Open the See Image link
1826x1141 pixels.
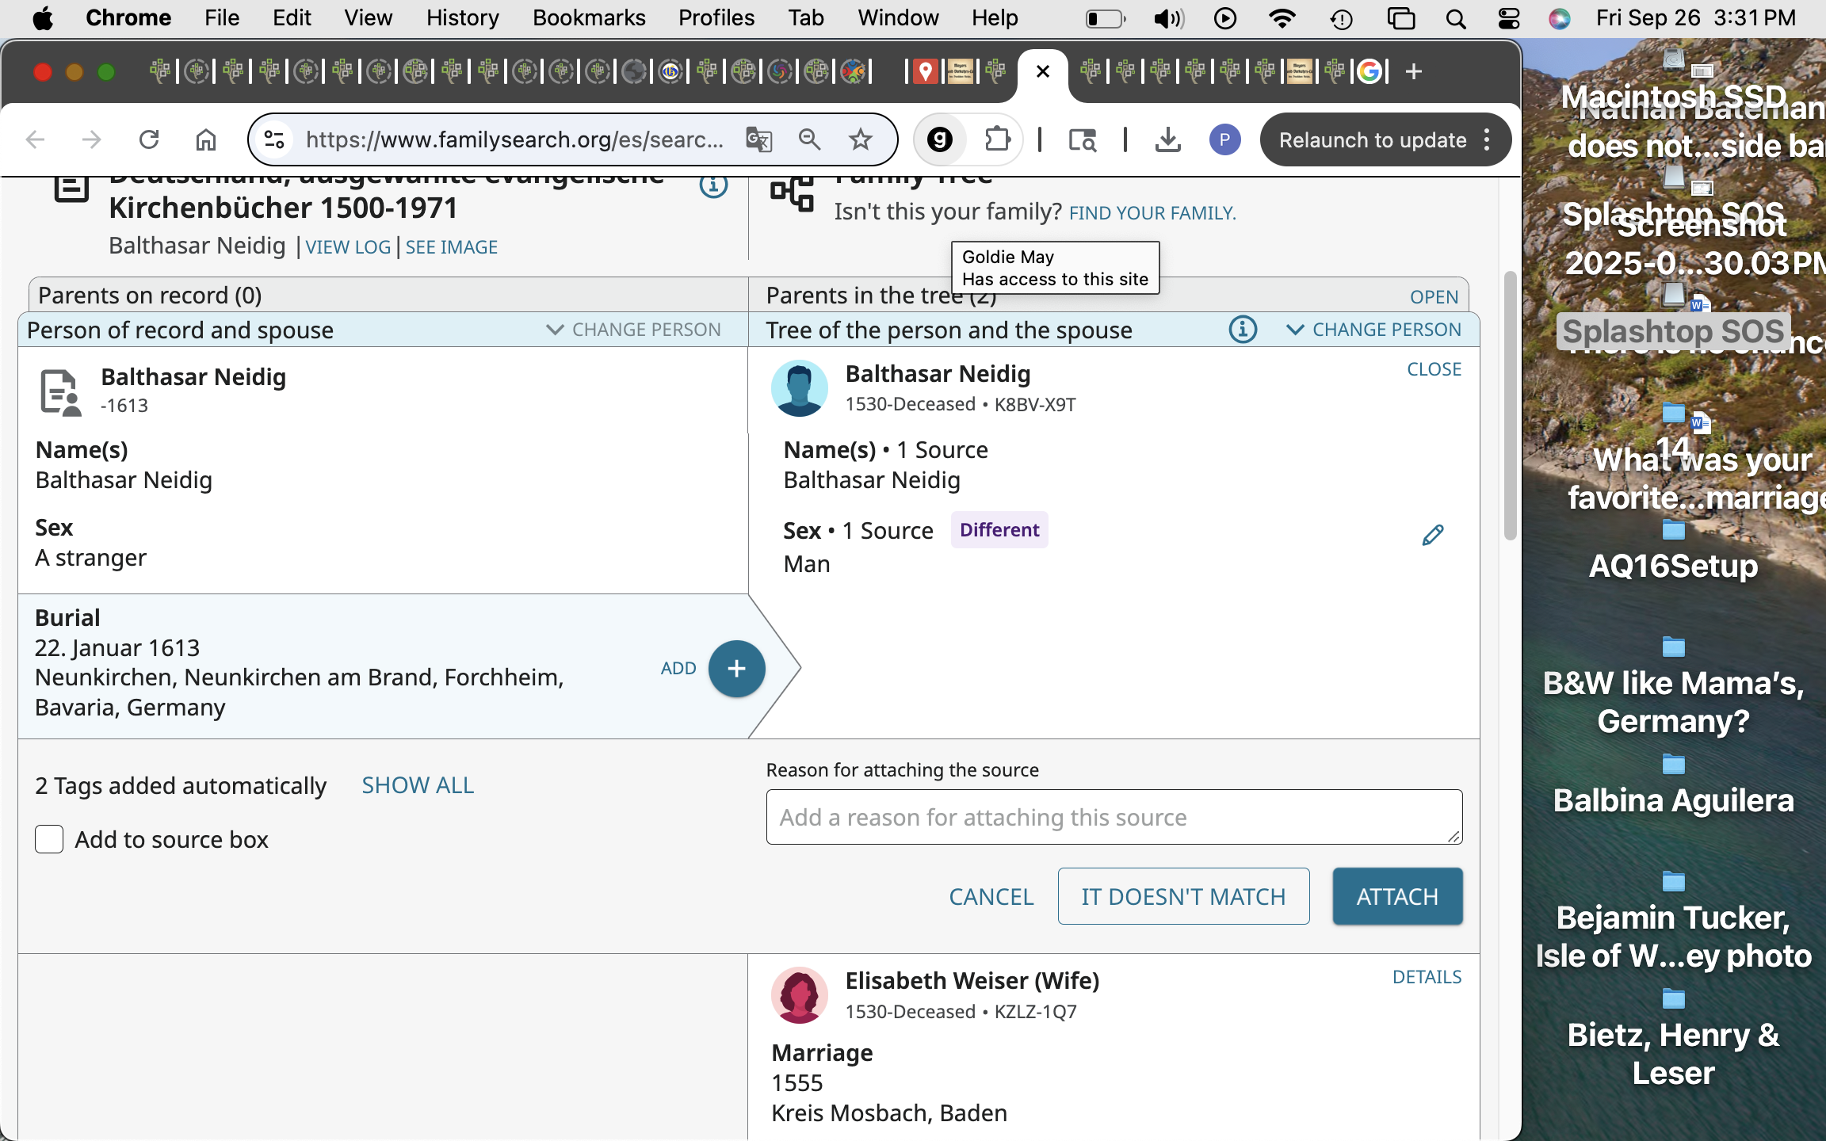click(451, 247)
